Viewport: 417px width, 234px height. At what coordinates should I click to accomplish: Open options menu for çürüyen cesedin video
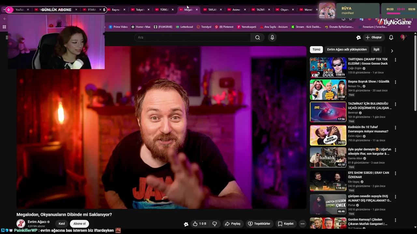(x=395, y=197)
